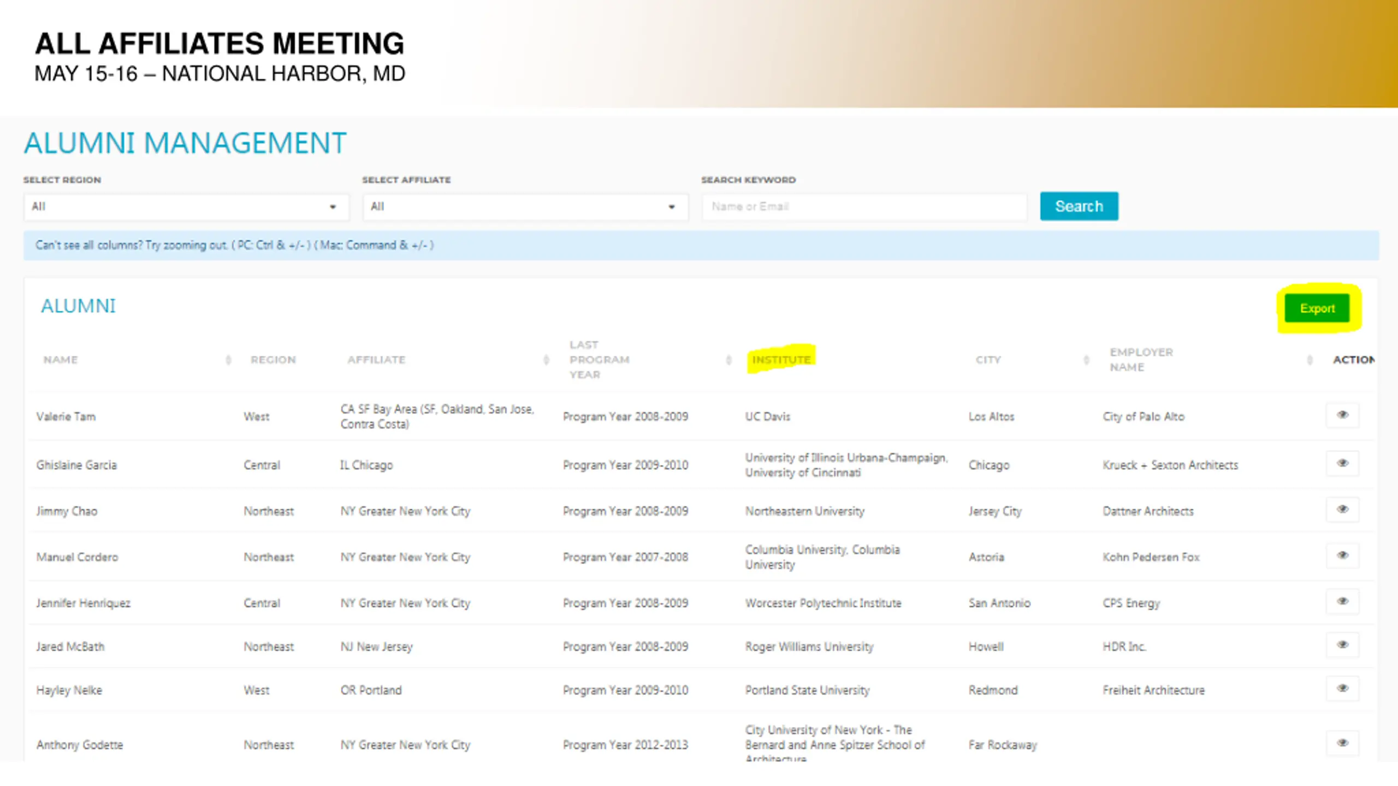The height and width of the screenshot is (786, 1398).
Task: Click the Program Year 2012-2013 cell
Action: (x=625, y=745)
